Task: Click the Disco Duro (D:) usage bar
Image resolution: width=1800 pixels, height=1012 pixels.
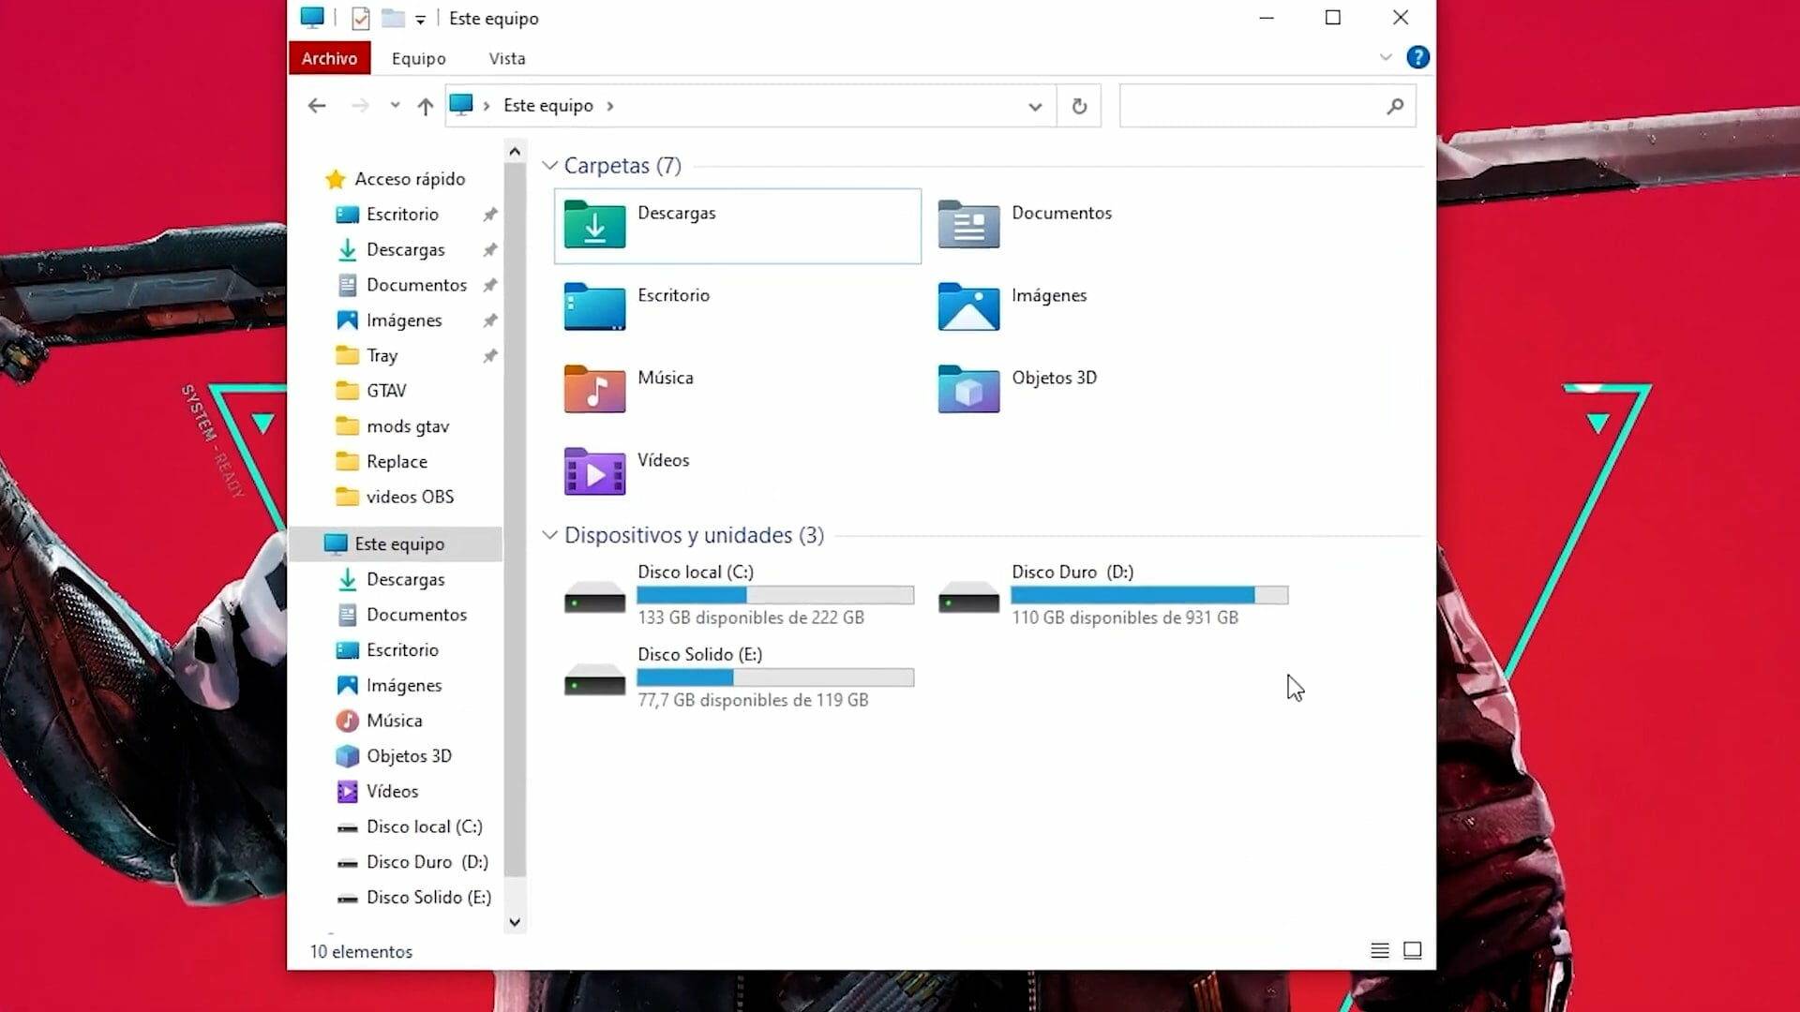Action: (x=1149, y=595)
